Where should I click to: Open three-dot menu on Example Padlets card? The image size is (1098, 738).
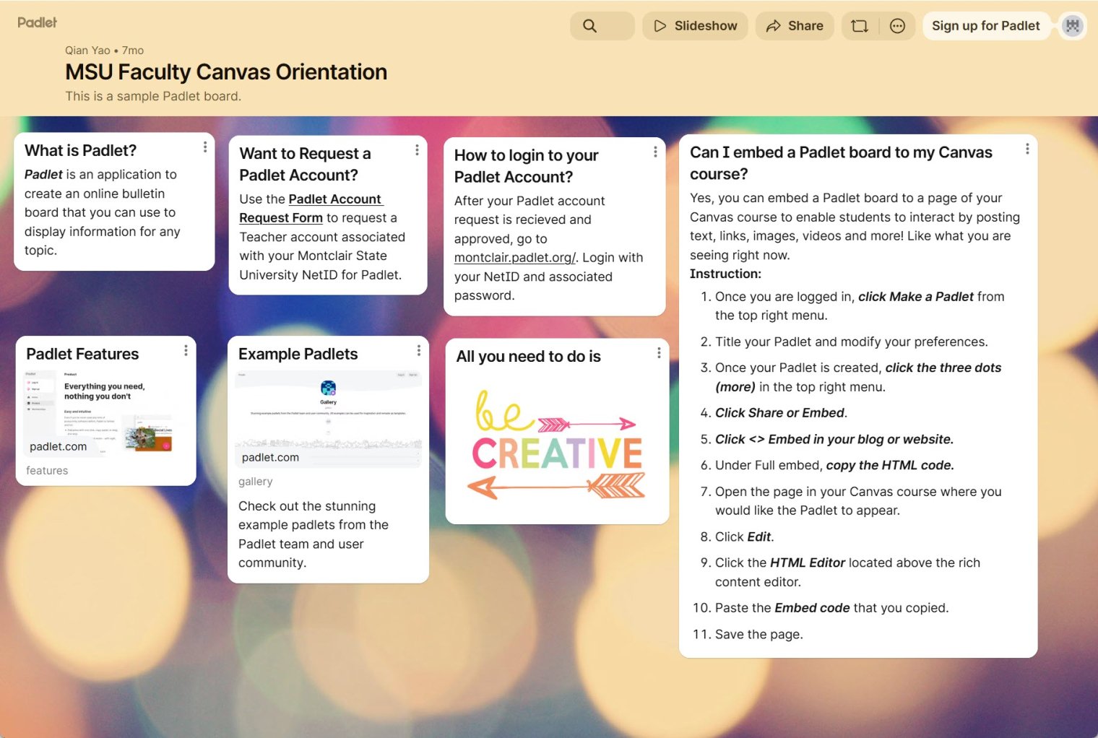[418, 350]
